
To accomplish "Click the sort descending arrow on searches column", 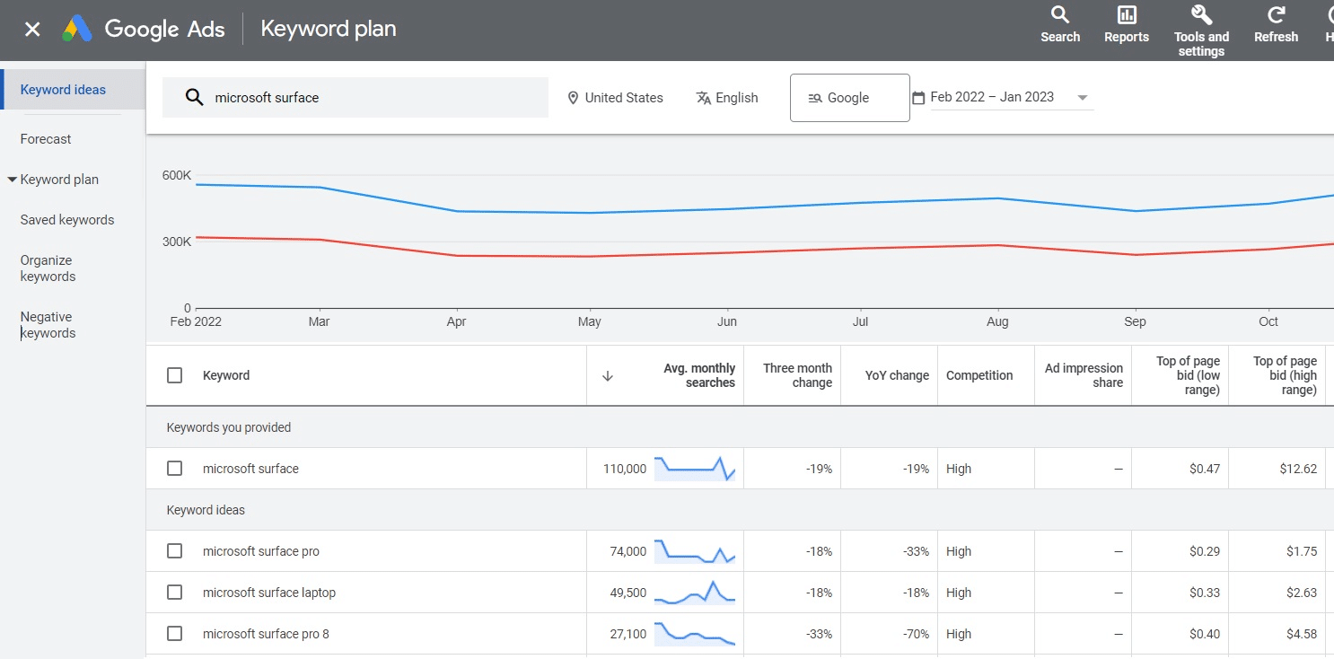I will [608, 375].
